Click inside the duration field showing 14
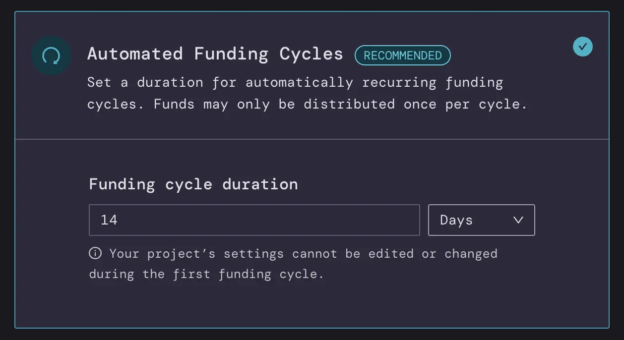The width and height of the screenshot is (624, 340). [254, 220]
